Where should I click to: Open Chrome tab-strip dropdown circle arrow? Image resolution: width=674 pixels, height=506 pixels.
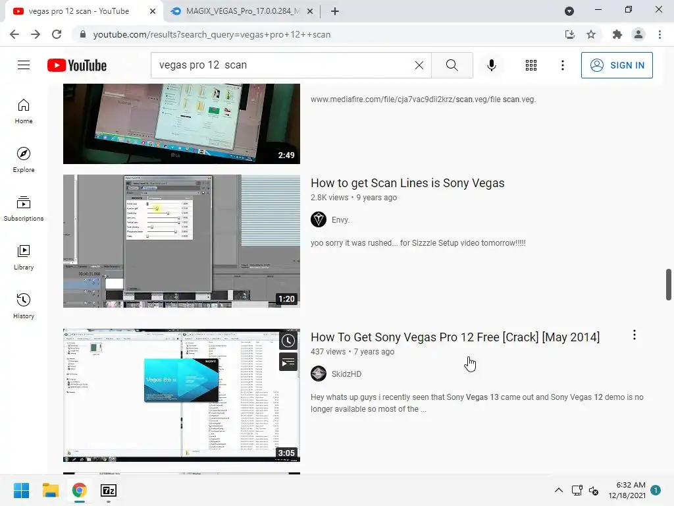point(569,11)
